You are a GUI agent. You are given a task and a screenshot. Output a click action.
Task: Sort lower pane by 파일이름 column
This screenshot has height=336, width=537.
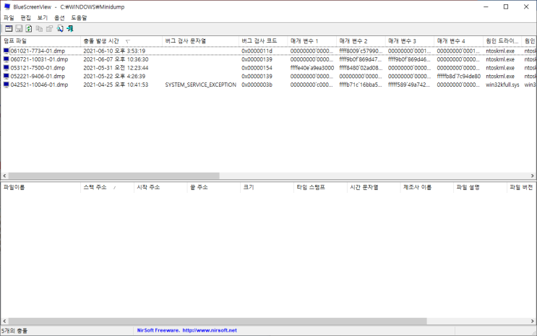click(x=14, y=186)
